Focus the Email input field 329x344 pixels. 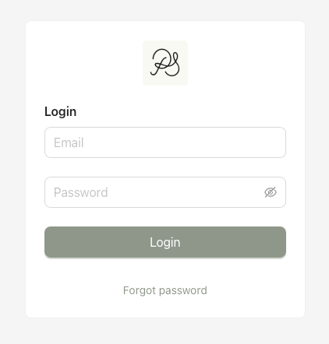[x=165, y=142]
